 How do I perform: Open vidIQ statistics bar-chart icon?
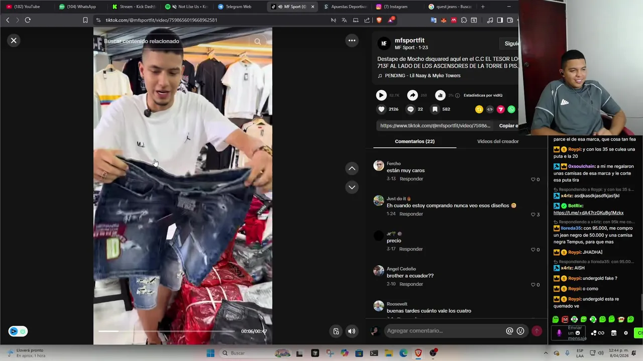[440, 95]
